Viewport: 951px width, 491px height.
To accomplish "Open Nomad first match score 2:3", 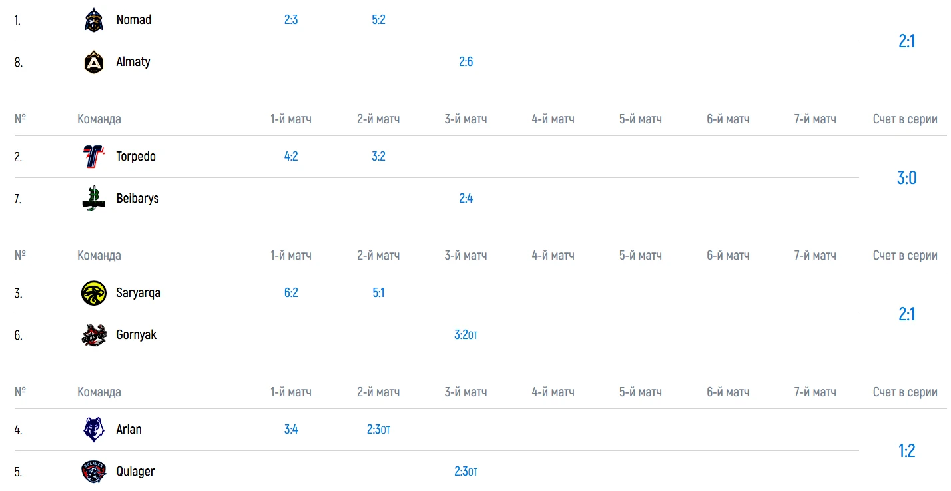I will [x=291, y=20].
